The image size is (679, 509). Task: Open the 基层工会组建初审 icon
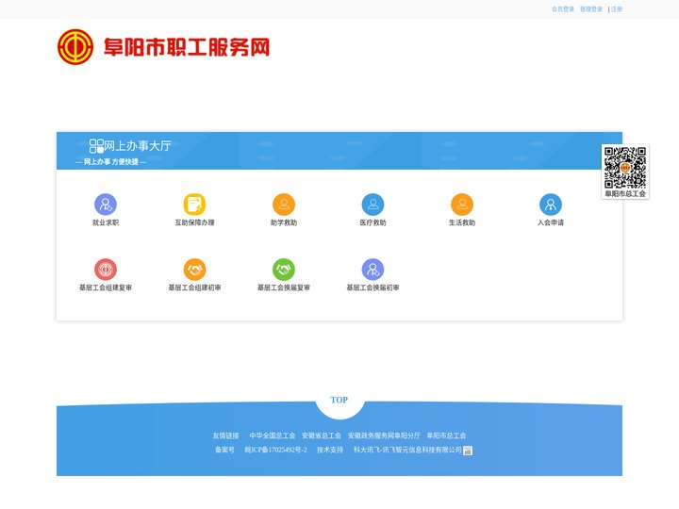click(194, 270)
